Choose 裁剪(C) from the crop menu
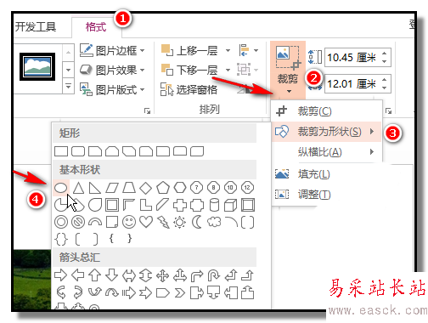The width and height of the screenshot is (428, 323). pos(327,111)
